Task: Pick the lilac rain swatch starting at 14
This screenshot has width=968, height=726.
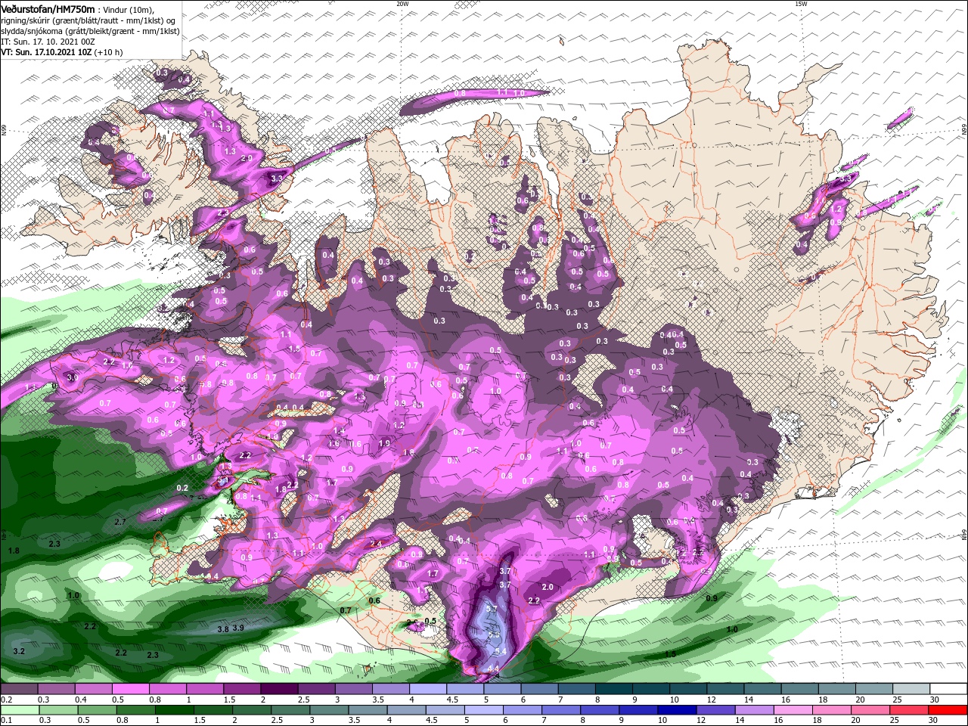Action: click(x=754, y=709)
